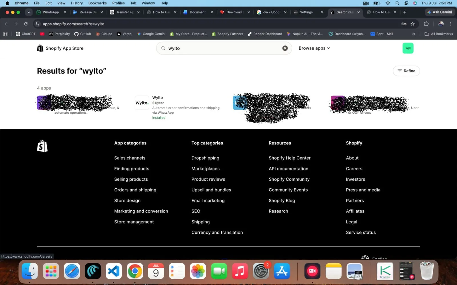Open the tab search chevron dropdown
457x285 pixels.
(29, 12)
